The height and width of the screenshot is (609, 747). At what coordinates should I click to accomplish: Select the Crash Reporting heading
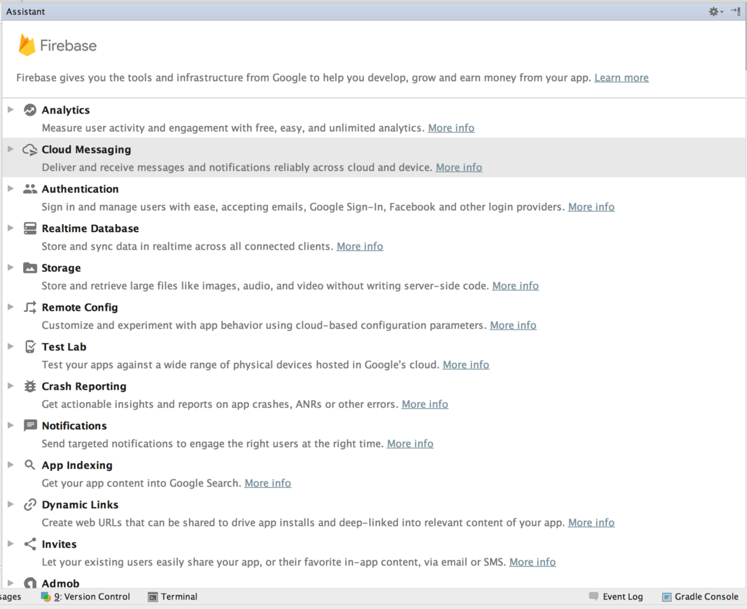84,386
